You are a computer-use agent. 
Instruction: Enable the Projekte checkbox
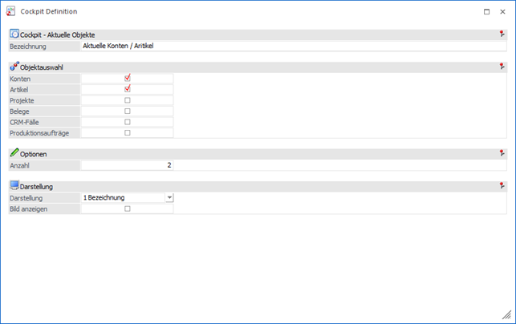coord(127,100)
